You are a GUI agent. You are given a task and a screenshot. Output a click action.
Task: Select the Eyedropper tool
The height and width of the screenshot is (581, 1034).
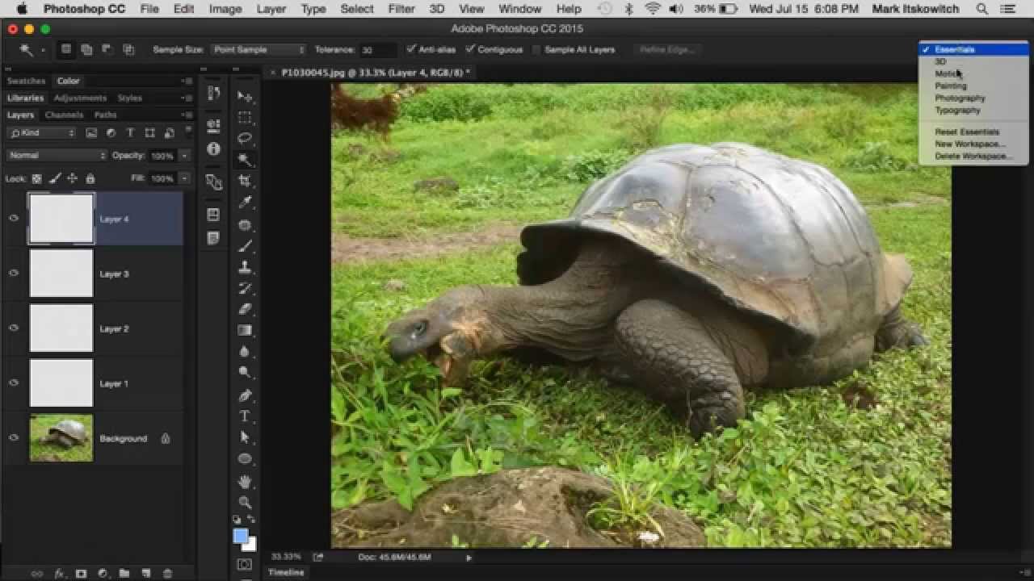click(x=245, y=203)
